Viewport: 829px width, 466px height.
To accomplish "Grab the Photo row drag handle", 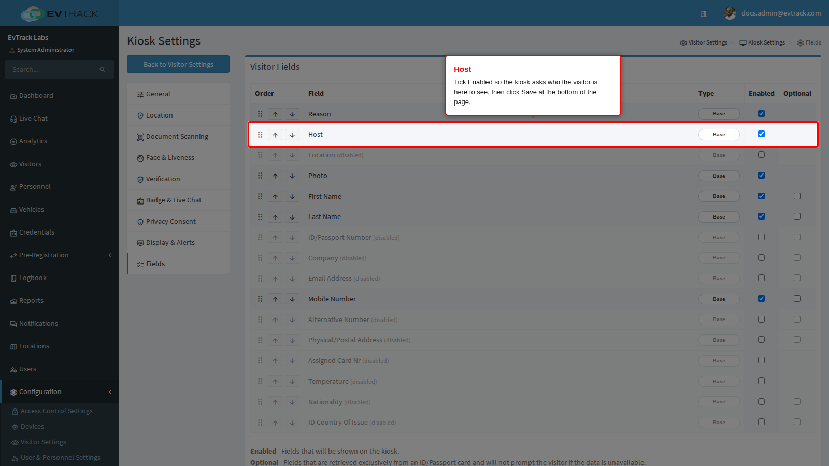I will click(x=260, y=176).
